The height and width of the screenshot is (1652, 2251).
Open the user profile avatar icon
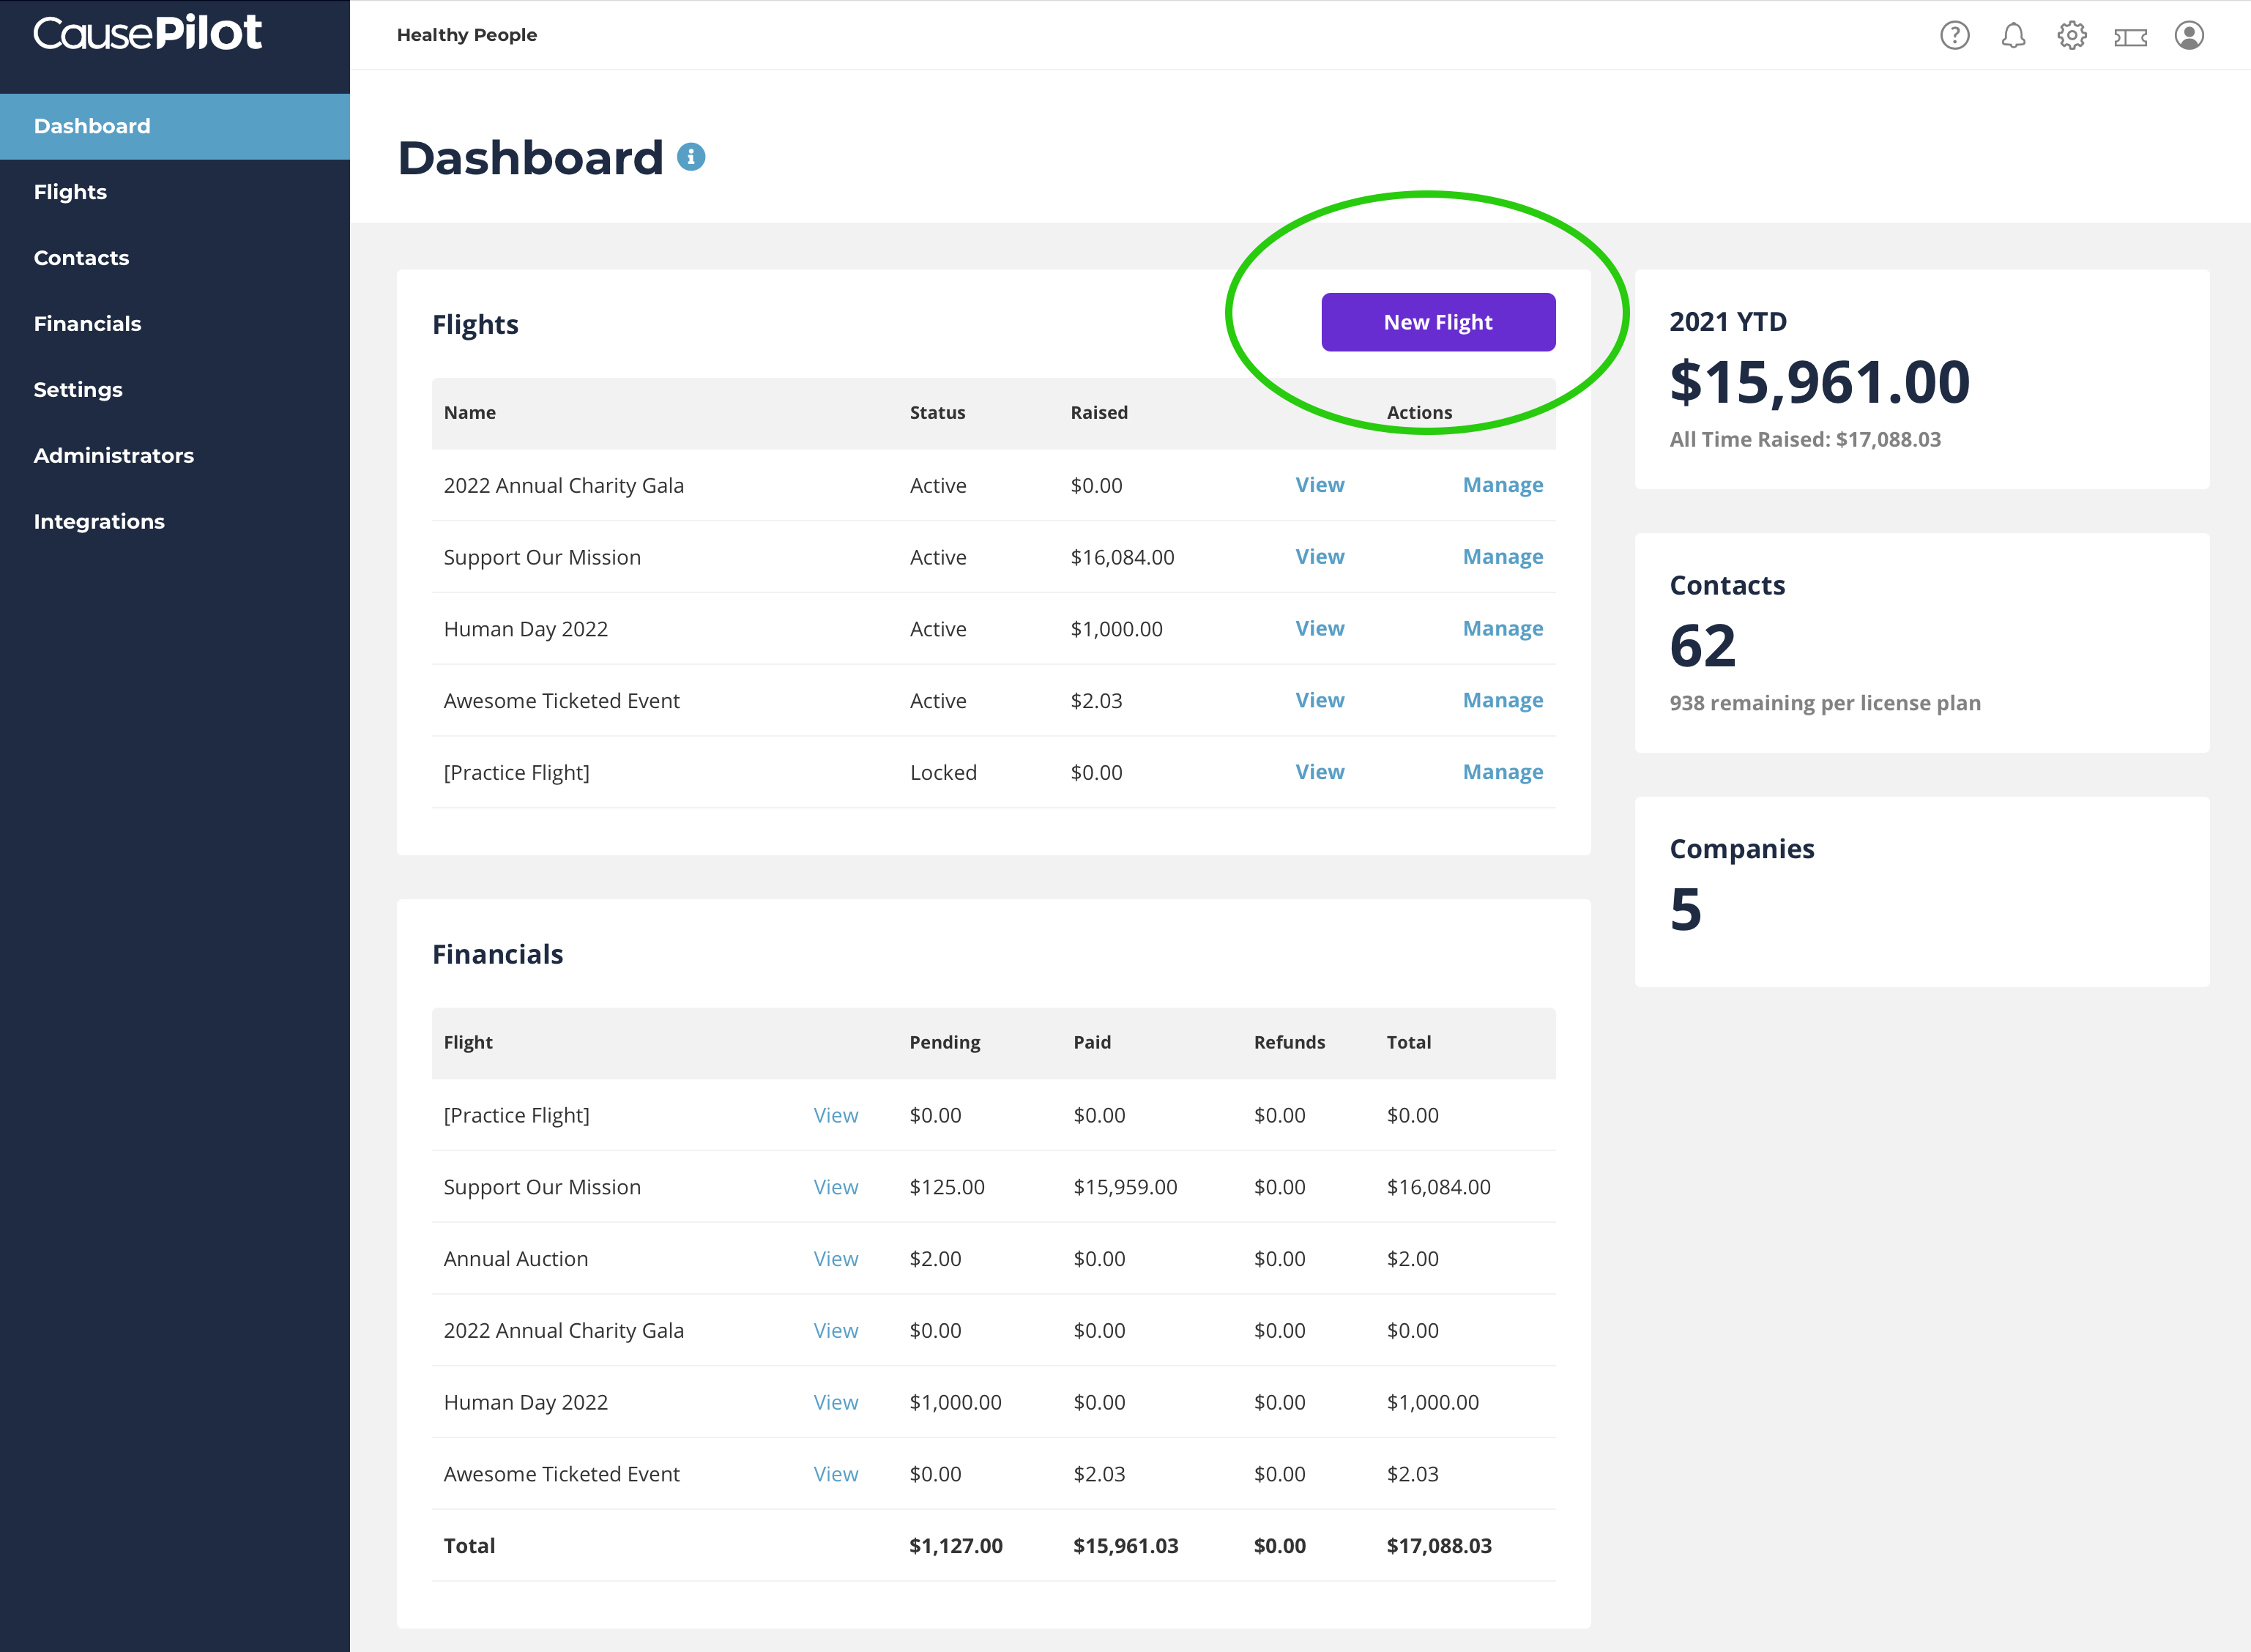tap(2188, 36)
